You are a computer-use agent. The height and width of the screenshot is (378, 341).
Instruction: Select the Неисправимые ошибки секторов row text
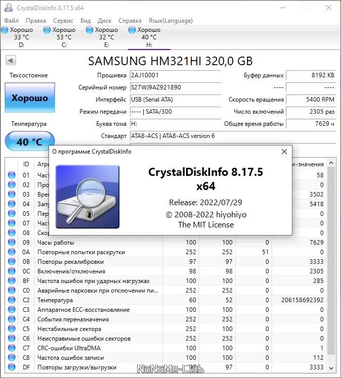coord(84,339)
